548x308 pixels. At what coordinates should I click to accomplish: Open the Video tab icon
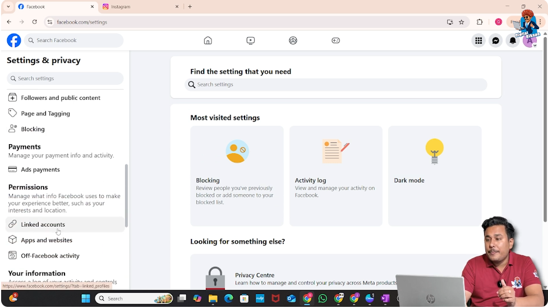point(251,40)
